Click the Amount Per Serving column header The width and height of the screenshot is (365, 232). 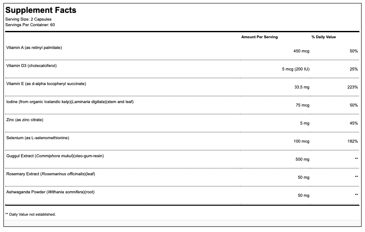(x=259, y=37)
